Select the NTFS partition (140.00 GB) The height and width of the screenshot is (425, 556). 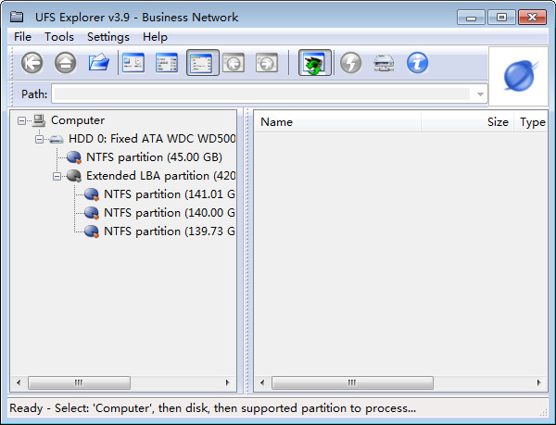tap(170, 213)
